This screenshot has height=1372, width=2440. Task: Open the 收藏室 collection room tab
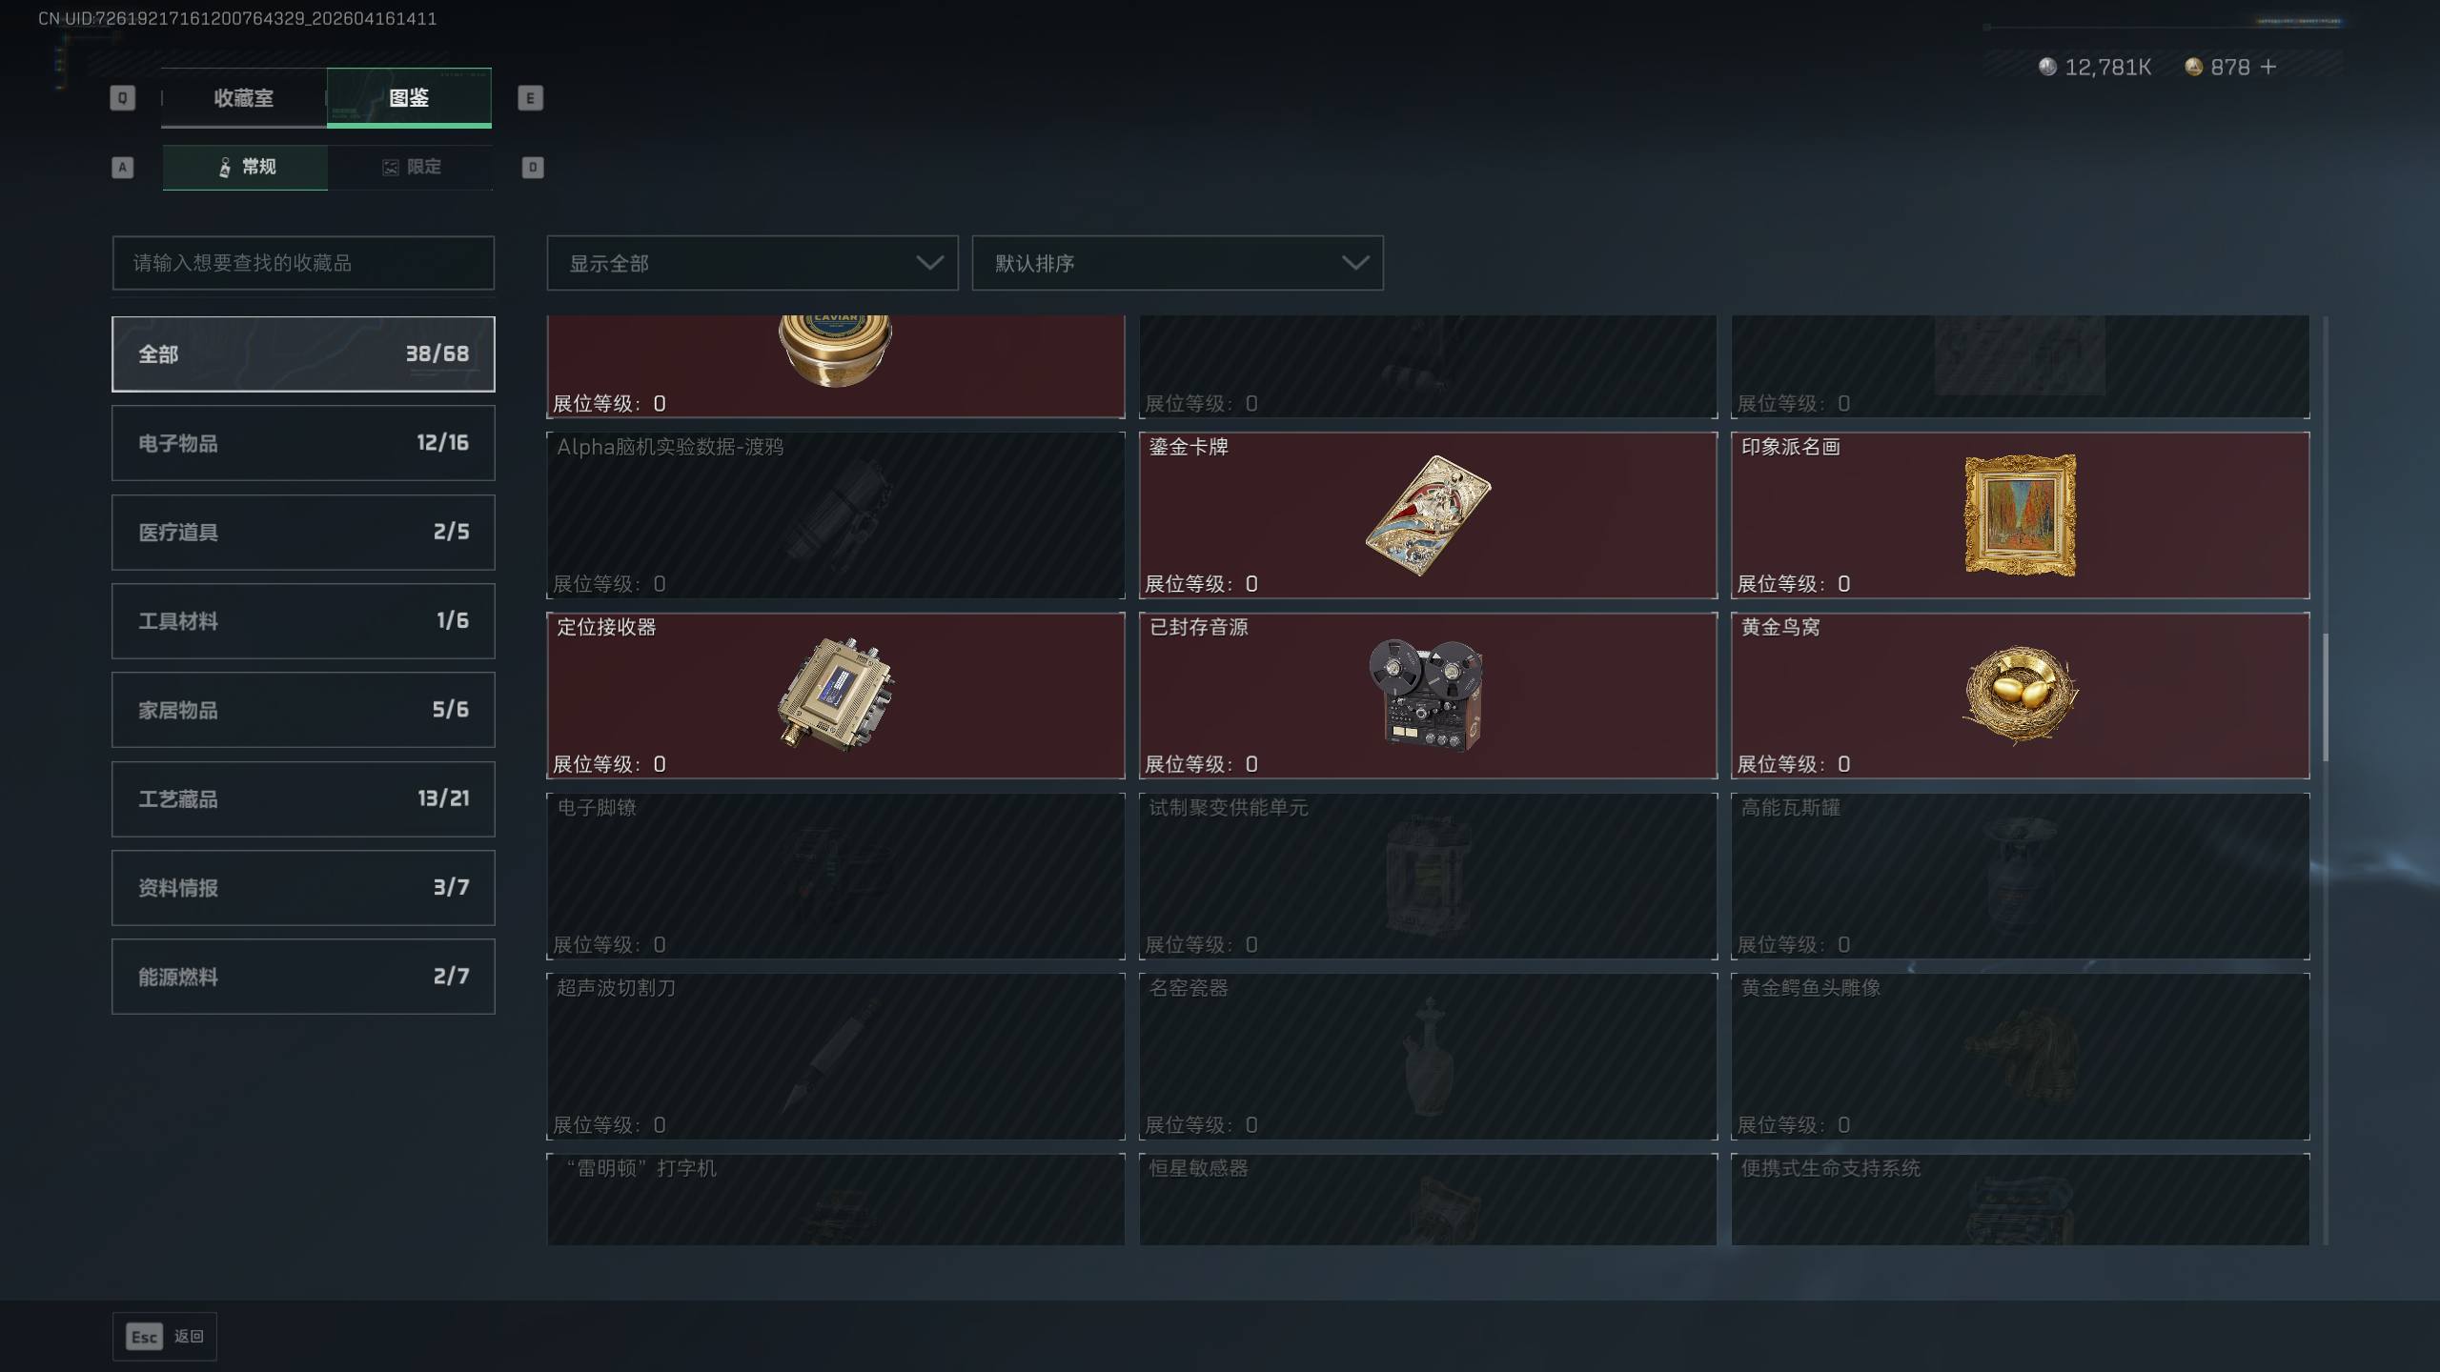(x=243, y=97)
